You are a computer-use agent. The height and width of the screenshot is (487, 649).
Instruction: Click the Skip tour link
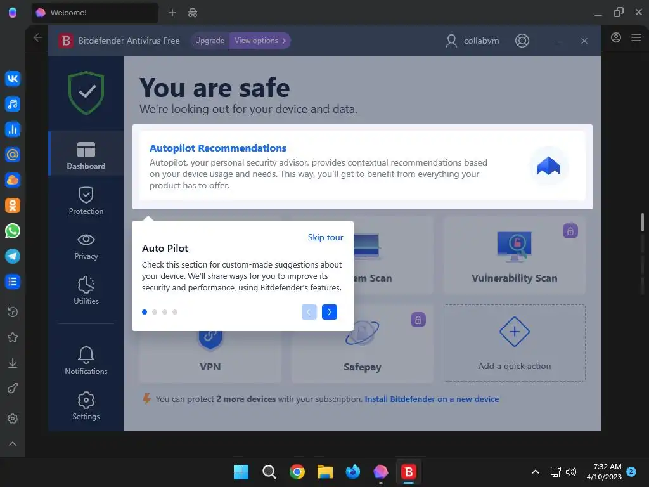tap(325, 237)
